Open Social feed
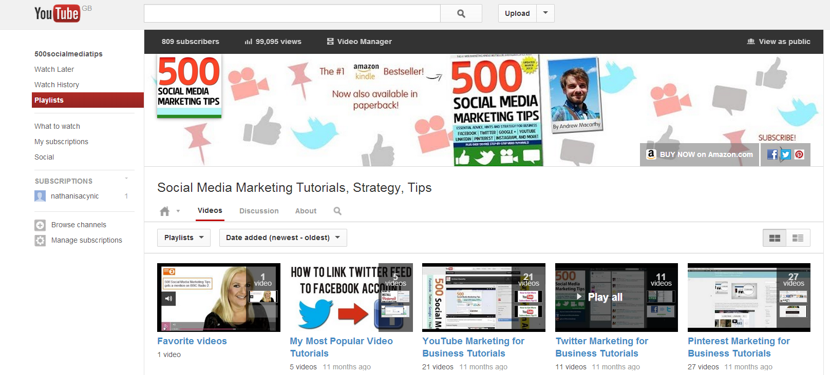This screenshot has width=830, height=375. click(44, 157)
